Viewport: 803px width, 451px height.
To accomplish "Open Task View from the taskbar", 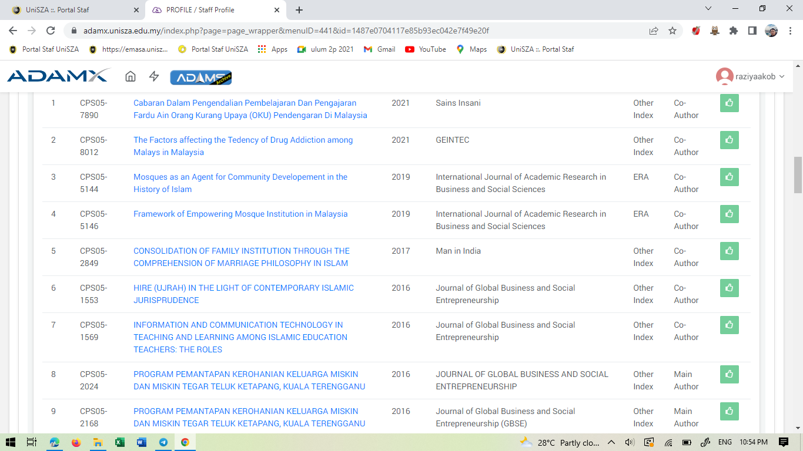I will (x=32, y=442).
